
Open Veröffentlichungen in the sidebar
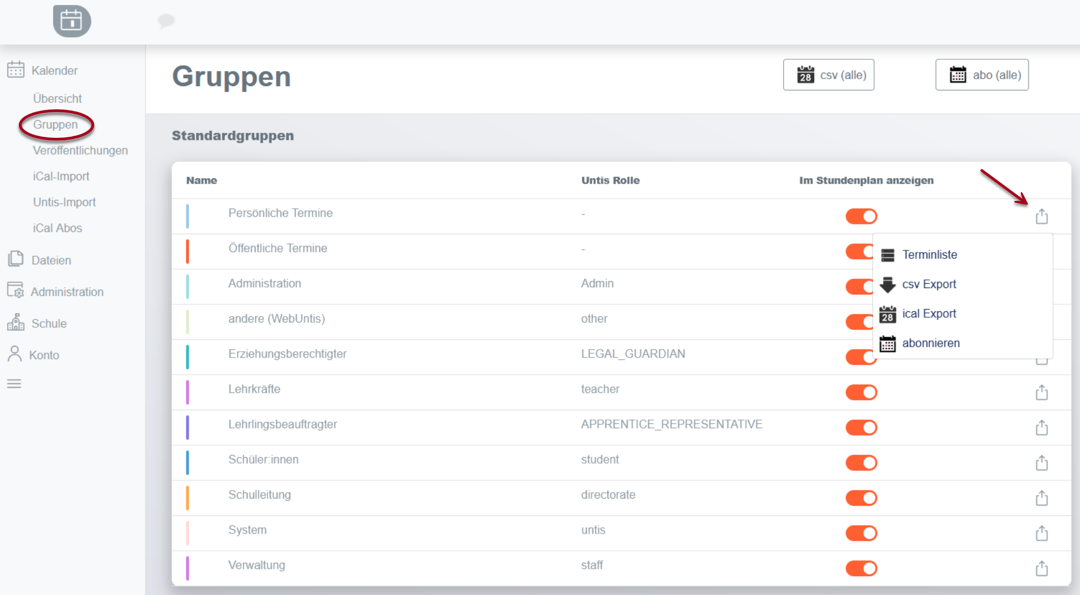click(x=80, y=150)
